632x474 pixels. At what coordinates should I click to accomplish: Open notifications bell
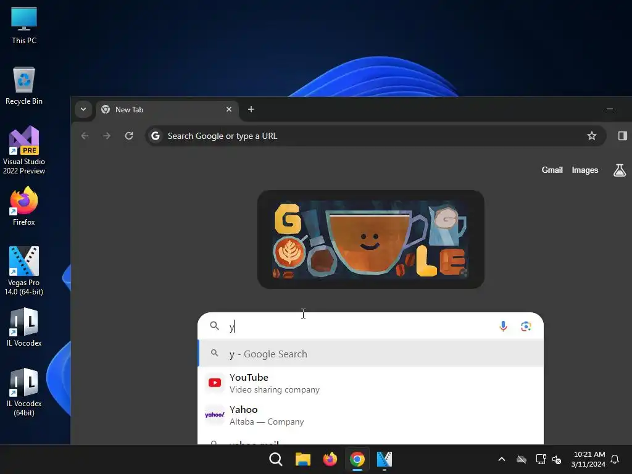[615, 459]
